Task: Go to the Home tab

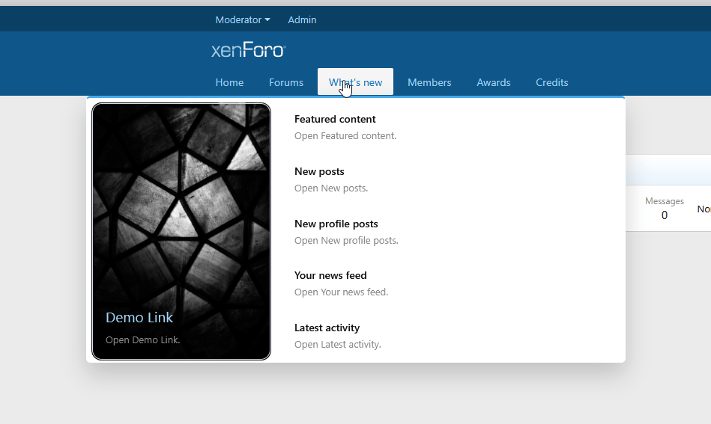Action: 229,82
